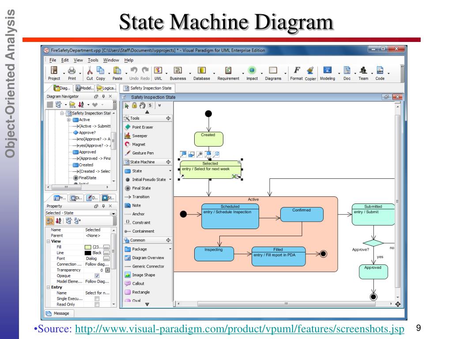
Task: Select the Magnet tool
Action: (x=135, y=144)
